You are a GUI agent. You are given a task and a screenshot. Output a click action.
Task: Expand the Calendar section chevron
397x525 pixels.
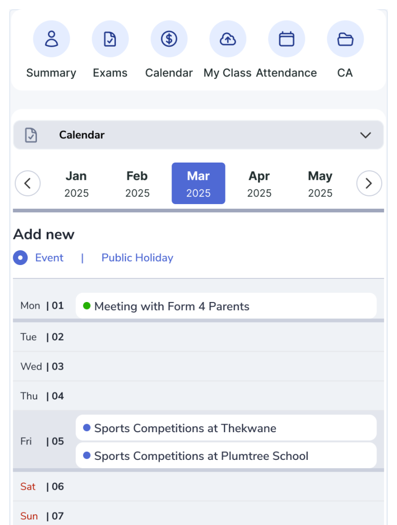(x=365, y=135)
